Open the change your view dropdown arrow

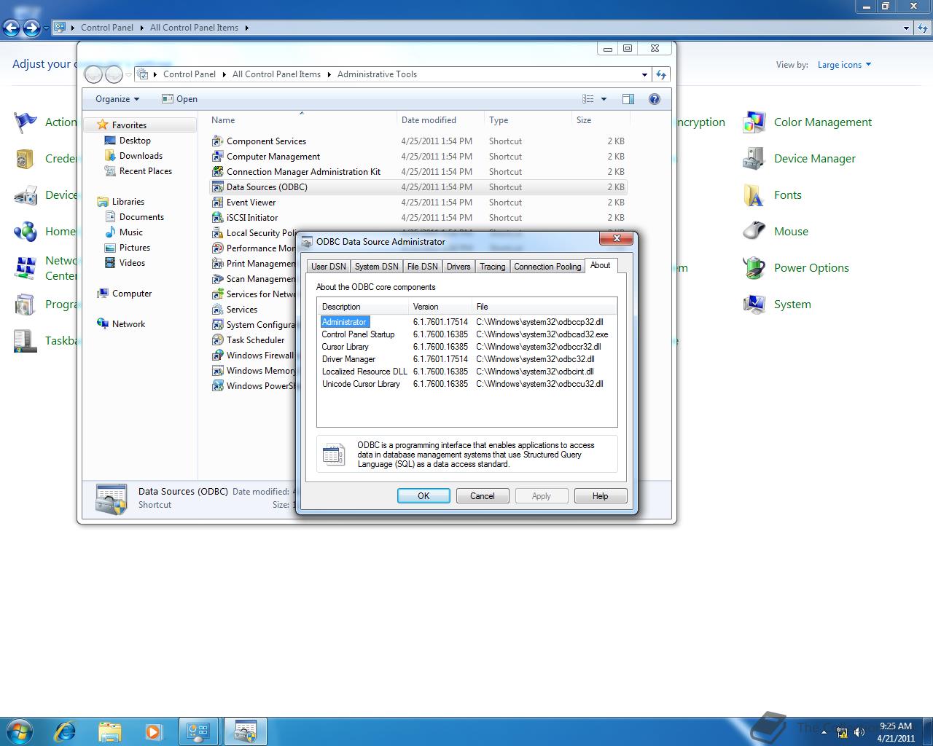[x=604, y=99]
